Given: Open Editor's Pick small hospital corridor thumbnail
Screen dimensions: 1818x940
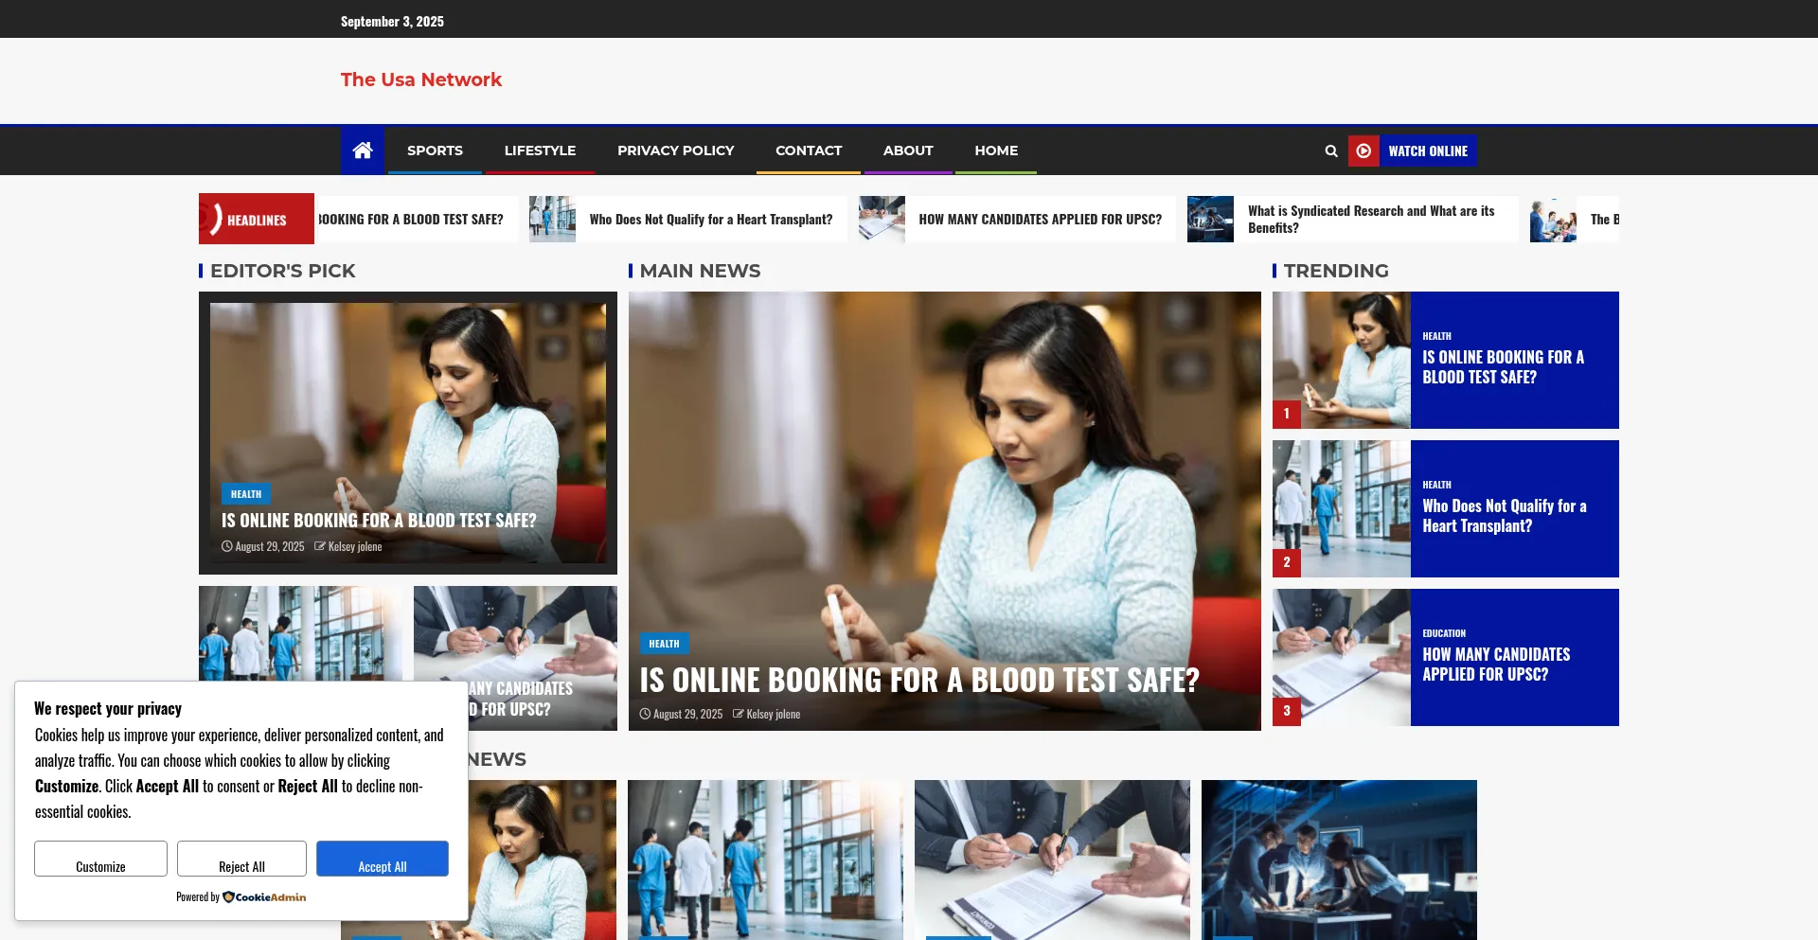Looking at the screenshot, I should click(x=300, y=632).
